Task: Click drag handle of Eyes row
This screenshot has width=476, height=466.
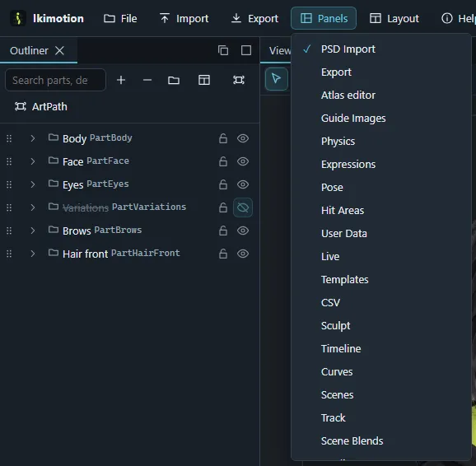Action: coord(9,184)
